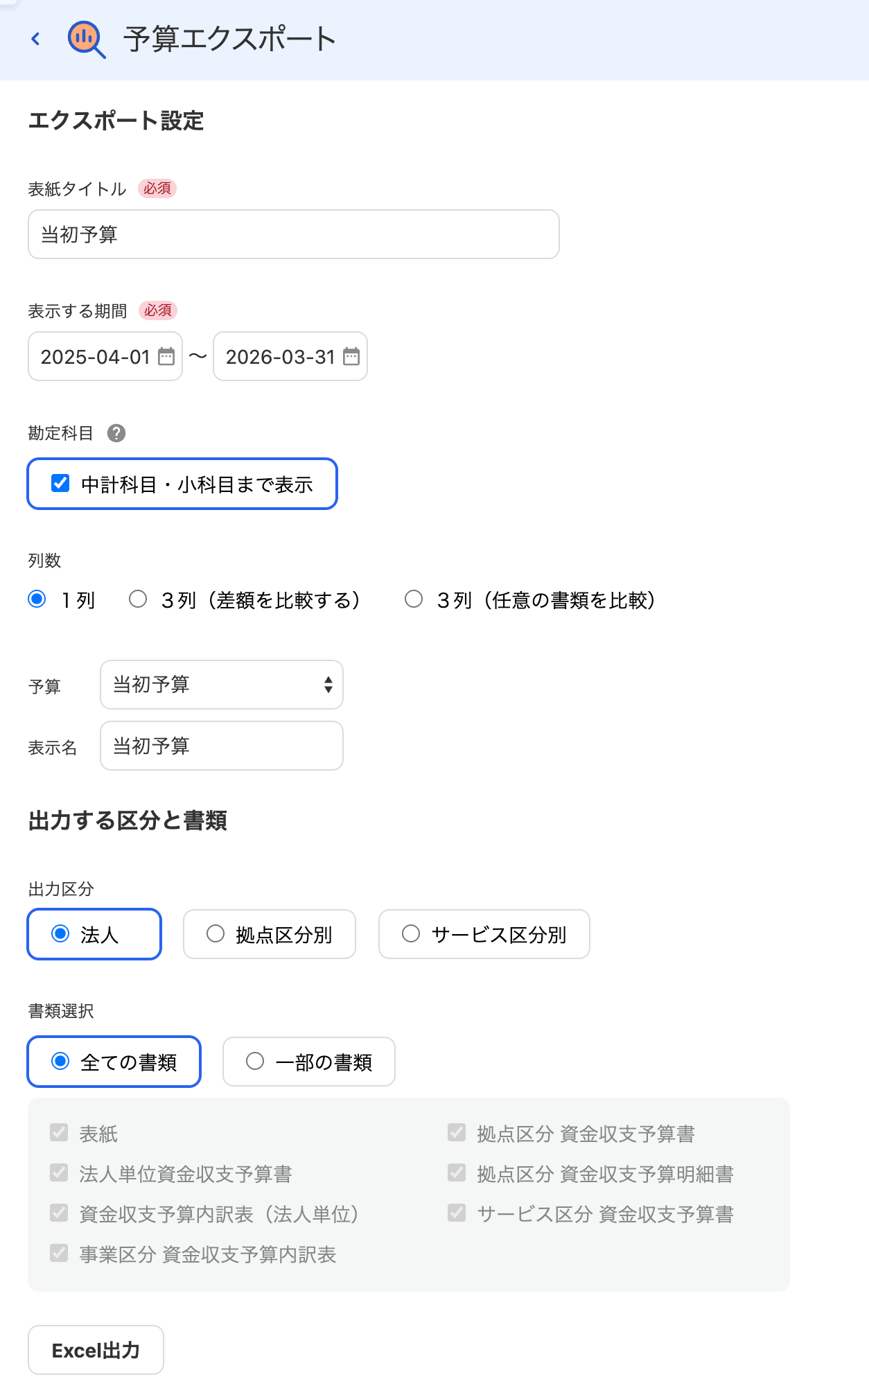Image resolution: width=869 pixels, height=1397 pixels.
Task: Select 3列（任意の書類を比較） radio option
Action: pos(414,599)
